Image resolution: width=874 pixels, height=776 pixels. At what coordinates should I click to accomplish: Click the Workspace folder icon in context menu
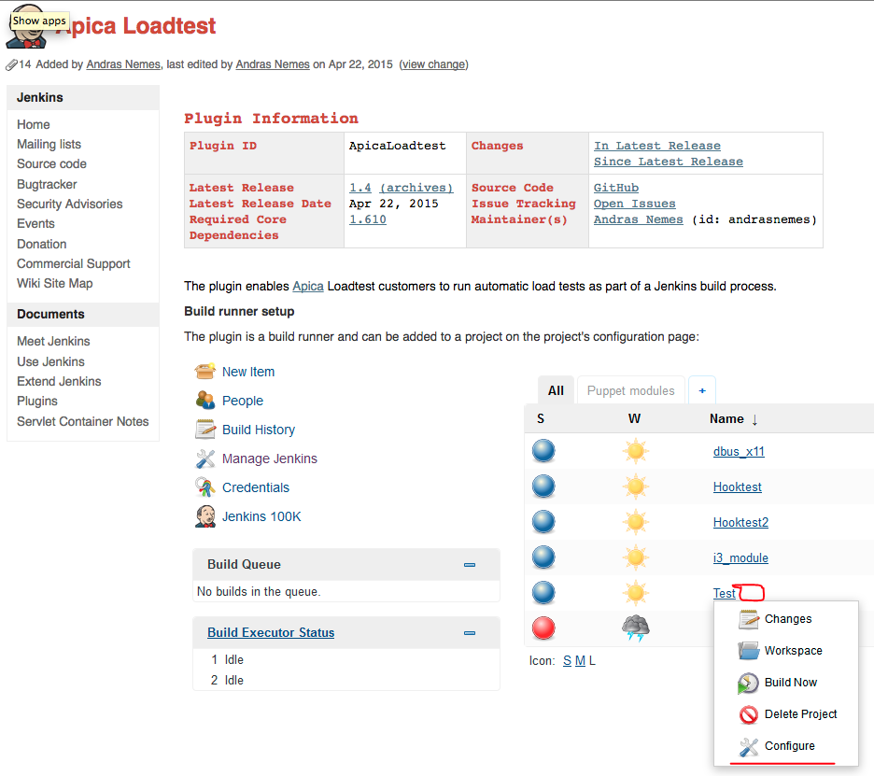[x=749, y=651]
